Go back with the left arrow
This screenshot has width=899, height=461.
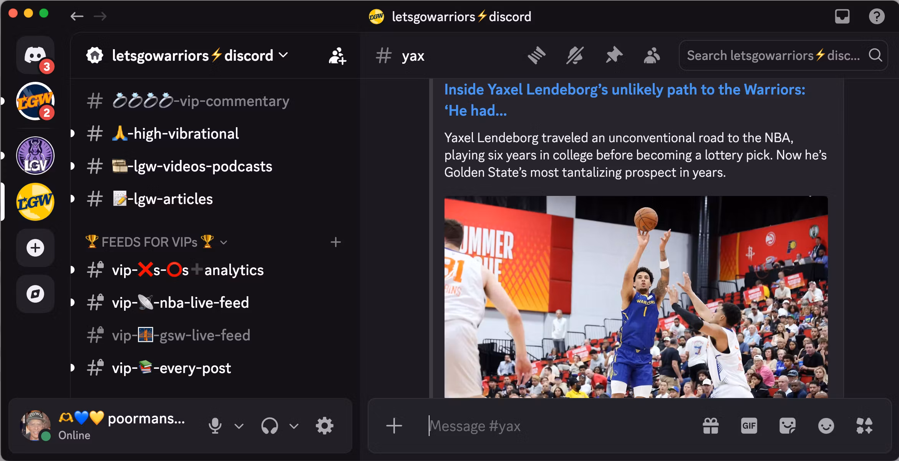pyautogui.click(x=77, y=16)
